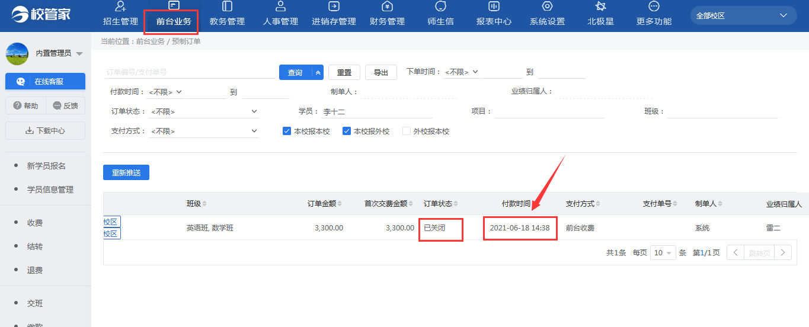Viewport: 809px width, 327px height.
Task: Open 人事管理 personnel icon
Action: click(x=280, y=7)
